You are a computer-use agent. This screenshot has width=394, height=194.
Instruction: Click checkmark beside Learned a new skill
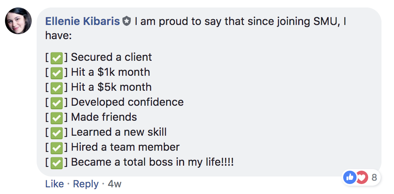56,133
